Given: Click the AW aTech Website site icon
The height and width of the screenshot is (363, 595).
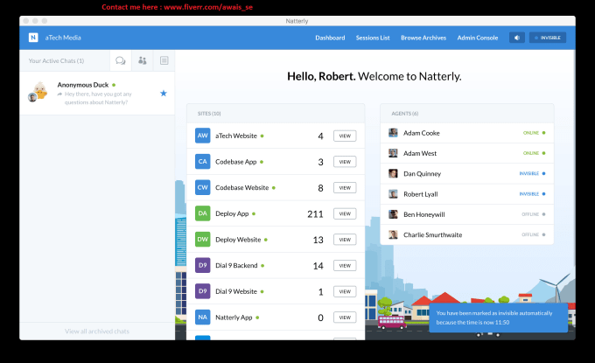Looking at the screenshot, I should [203, 136].
